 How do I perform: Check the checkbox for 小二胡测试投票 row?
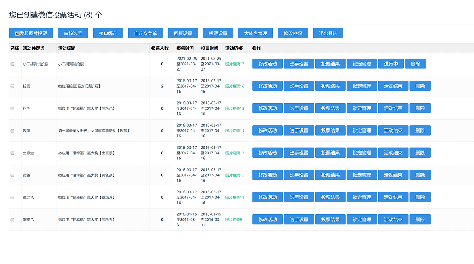[x=12, y=64]
